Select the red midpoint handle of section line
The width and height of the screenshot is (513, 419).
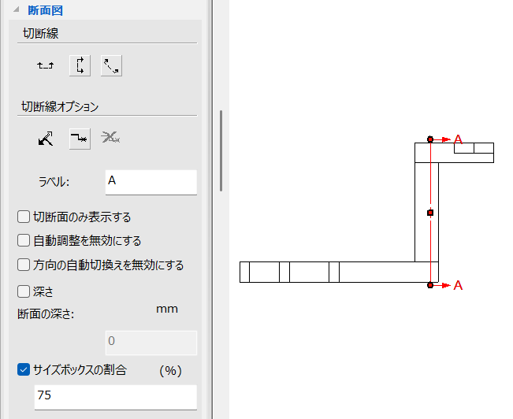pos(430,213)
